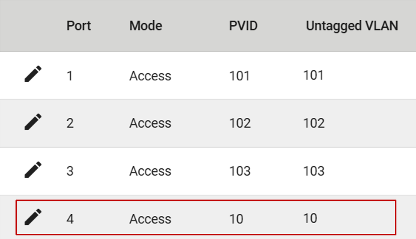Edit port 3 using its pencil icon
Image resolution: width=416 pixels, height=239 pixels.
(33, 170)
